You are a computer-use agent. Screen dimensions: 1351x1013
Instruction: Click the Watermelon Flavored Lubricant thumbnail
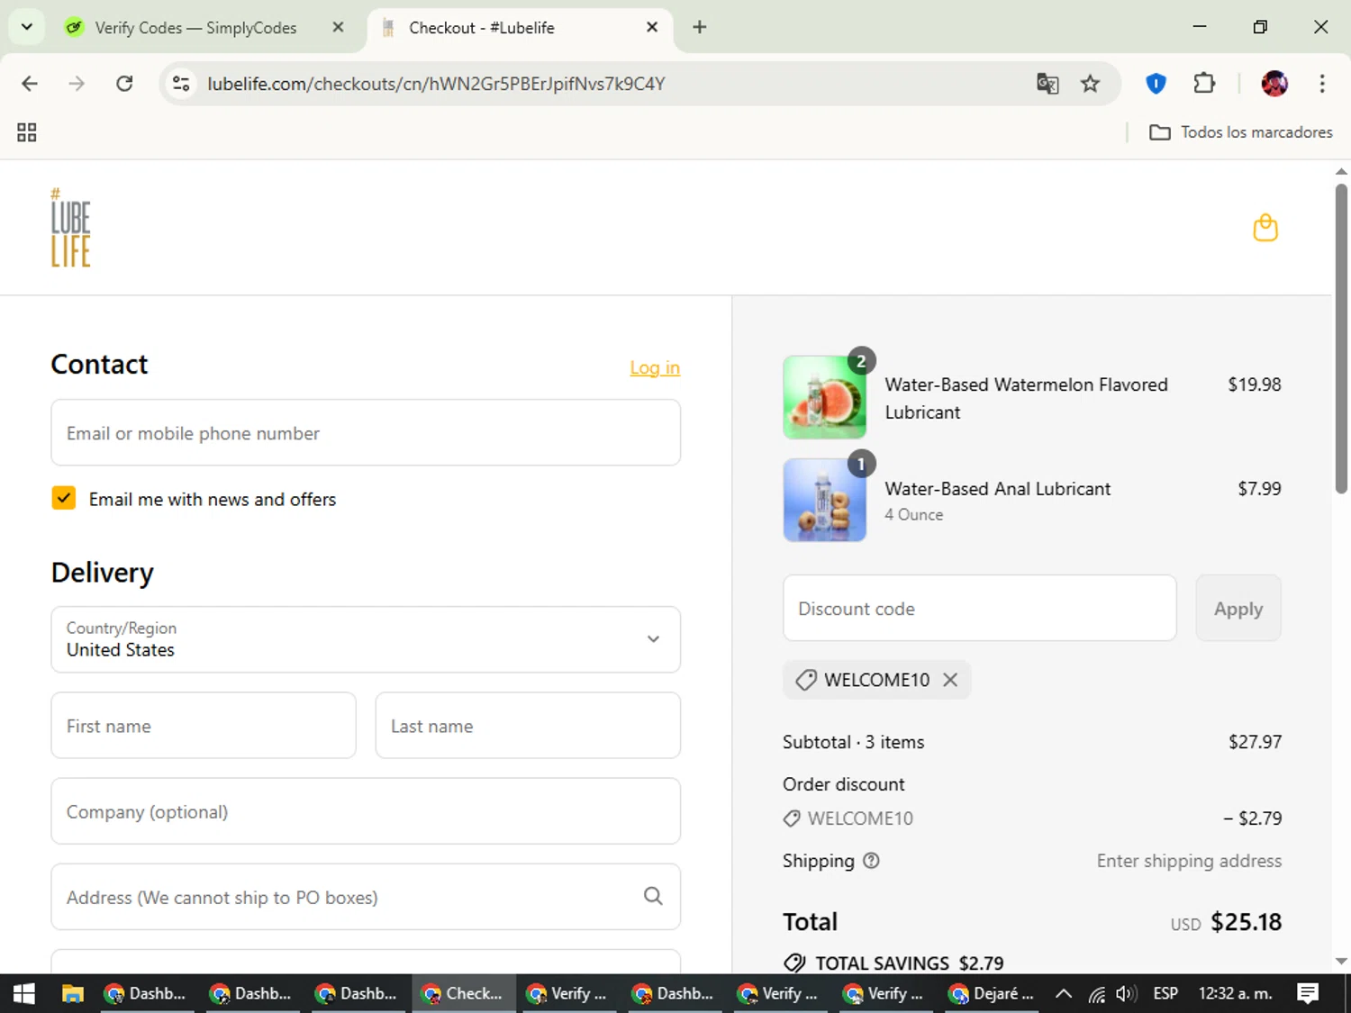pos(825,397)
